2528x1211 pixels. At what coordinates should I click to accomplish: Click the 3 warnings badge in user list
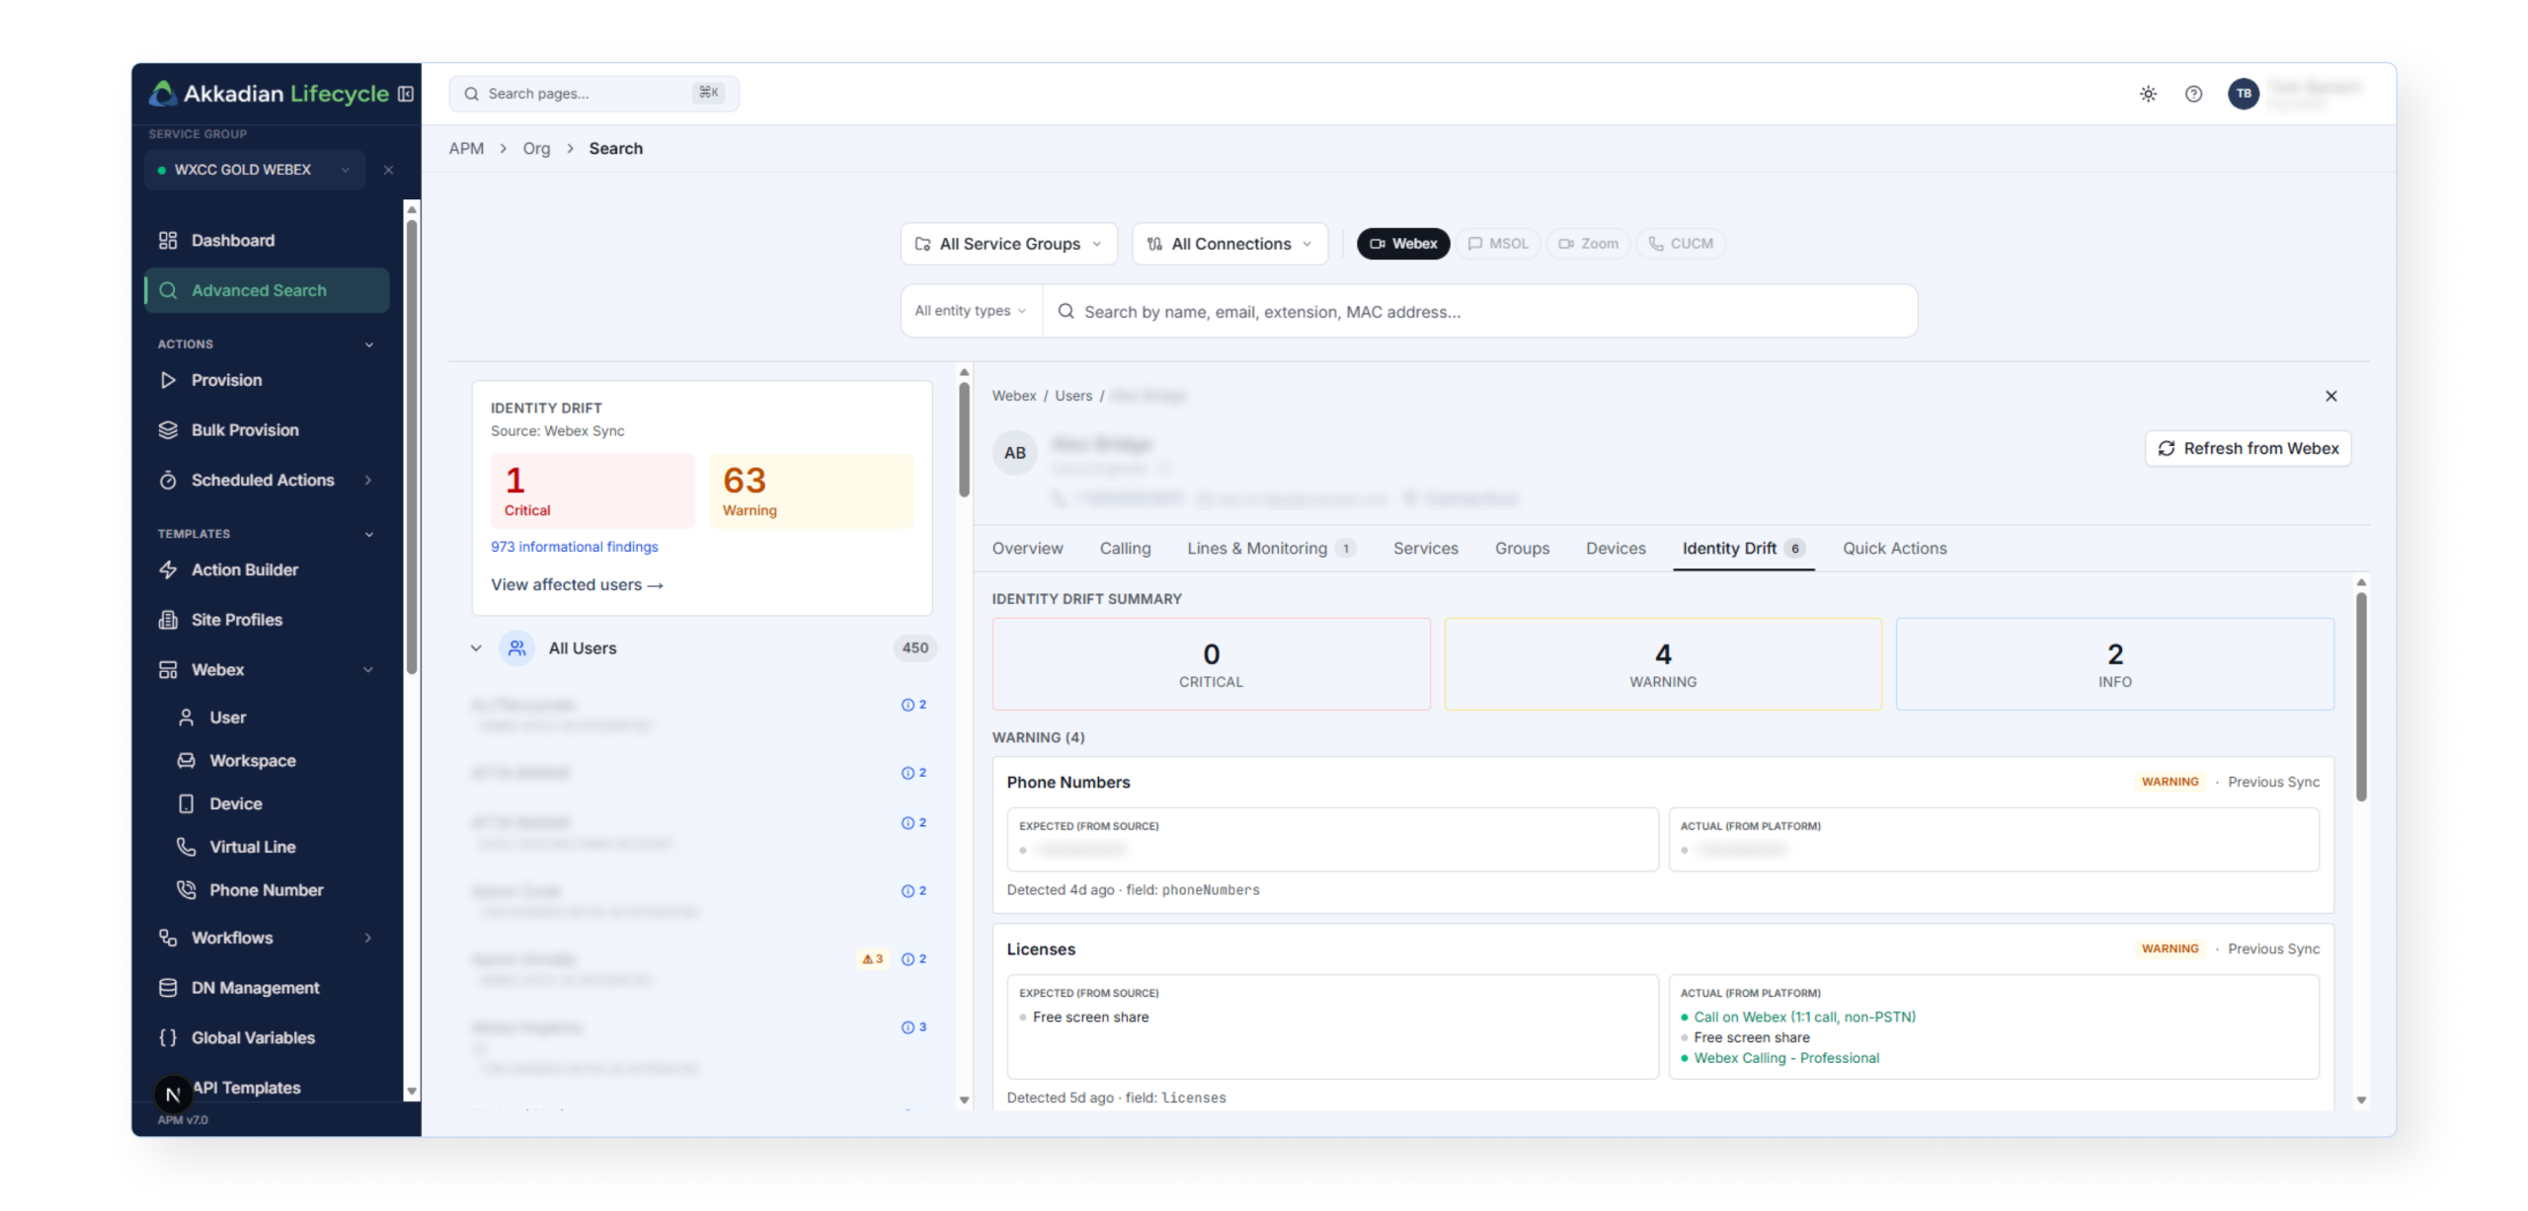[x=872, y=958]
